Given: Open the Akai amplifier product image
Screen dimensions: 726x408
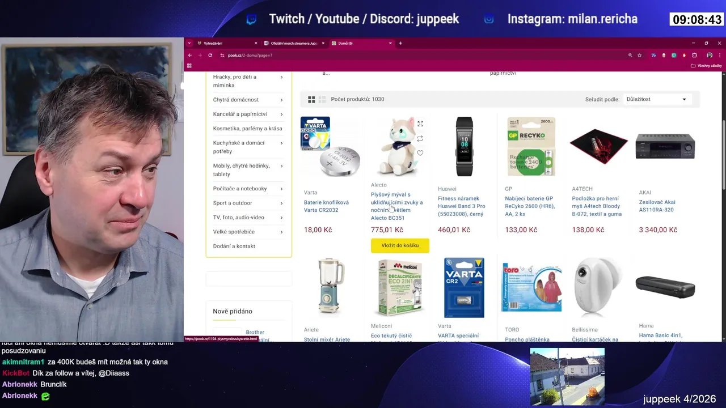Looking at the screenshot, I should click(x=665, y=146).
